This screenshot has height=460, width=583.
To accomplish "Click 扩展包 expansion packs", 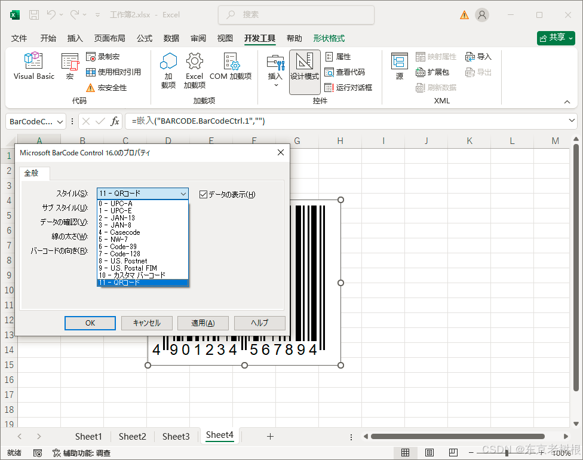I will [432, 72].
